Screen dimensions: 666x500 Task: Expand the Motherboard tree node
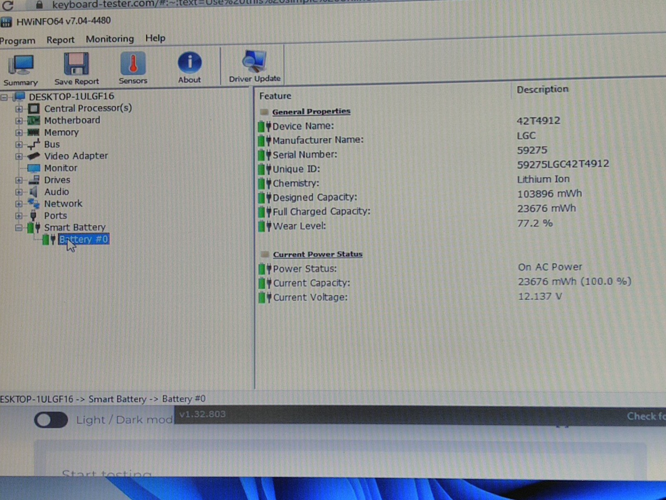coord(19,121)
